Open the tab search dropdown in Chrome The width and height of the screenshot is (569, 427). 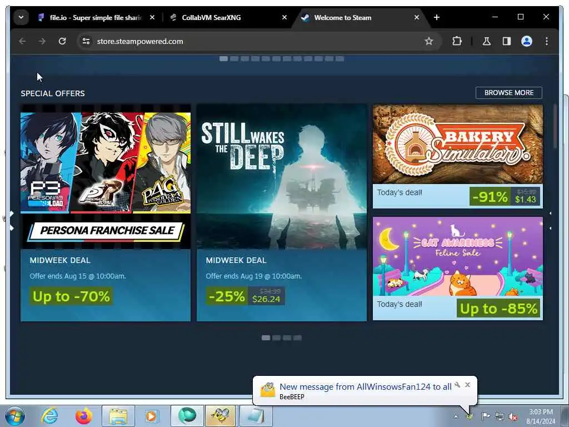tap(21, 17)
